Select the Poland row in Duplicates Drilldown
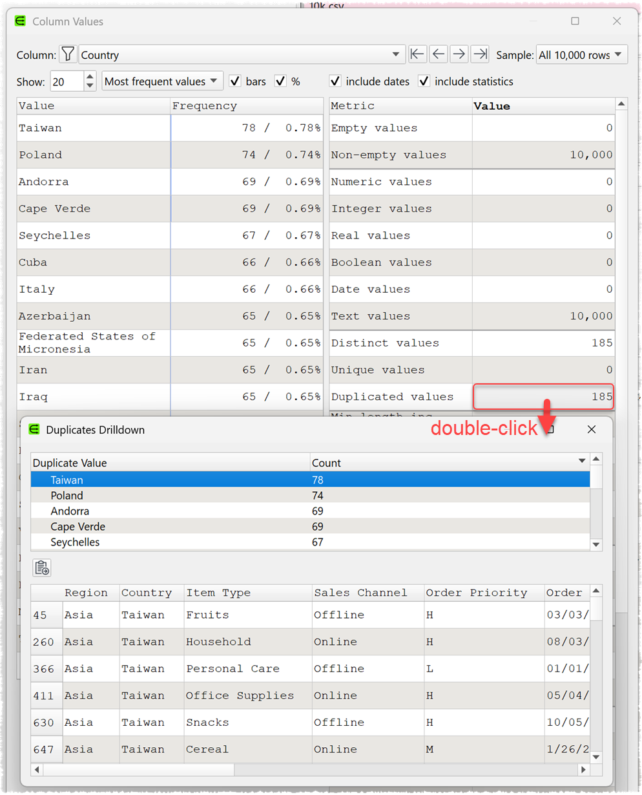This screenshot has width=642, height=795. coord(194,495)
